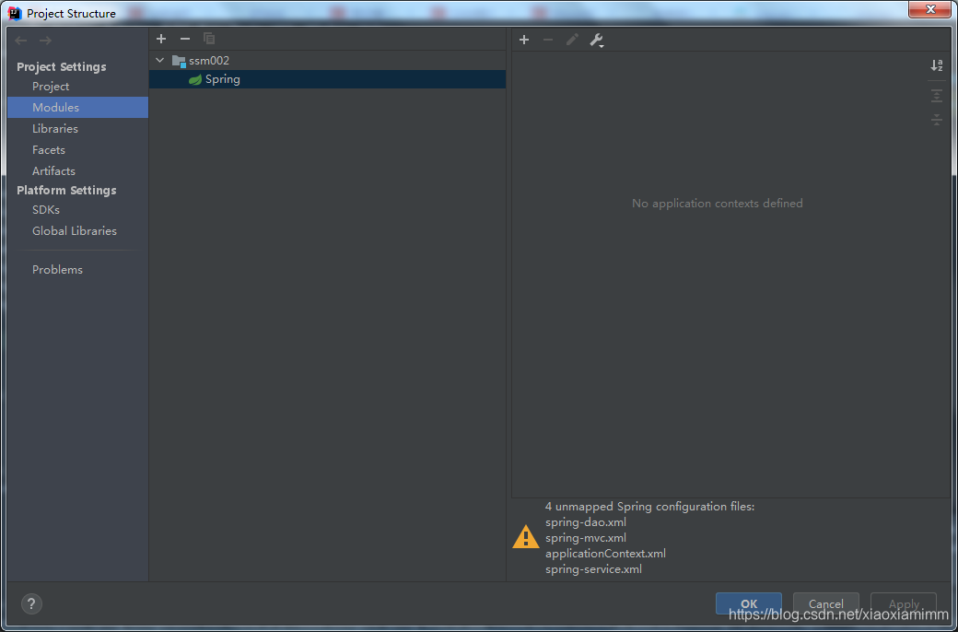This screenshot has width=958, height=632.
Task: Expand all contexts icon
Action: coord(937,96)
